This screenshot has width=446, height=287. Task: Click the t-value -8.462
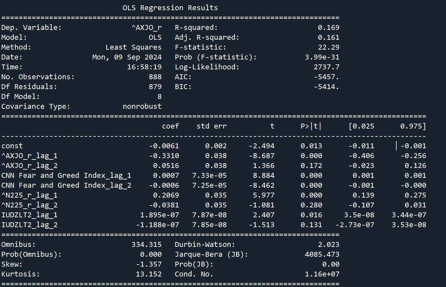(x=261, y=185)
